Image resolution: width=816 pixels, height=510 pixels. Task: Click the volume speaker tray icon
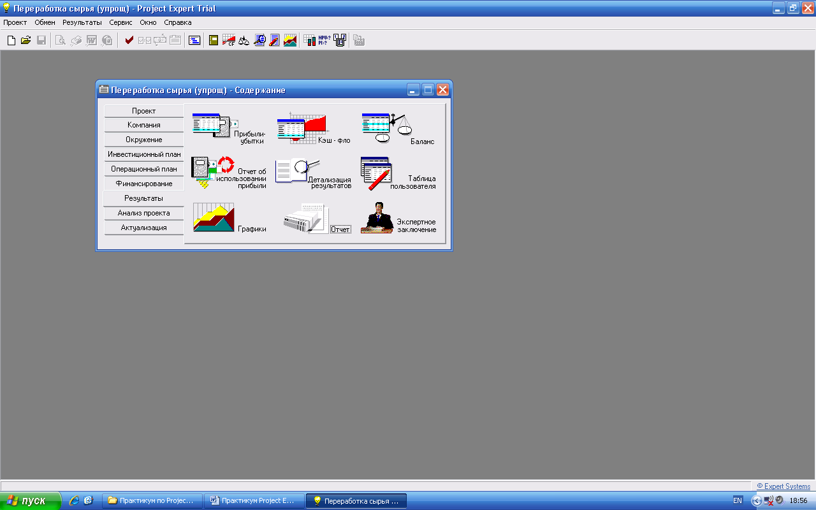[779, 500]
